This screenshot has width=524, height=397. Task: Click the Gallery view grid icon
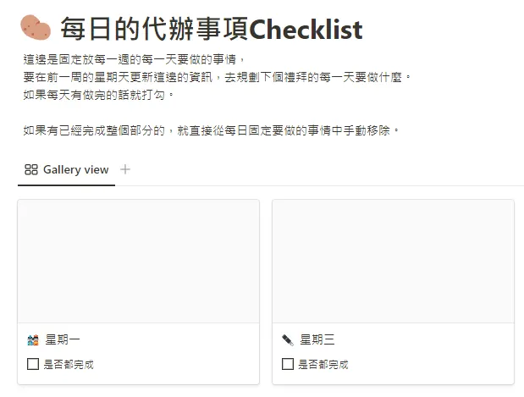click(x=31, y=169)
